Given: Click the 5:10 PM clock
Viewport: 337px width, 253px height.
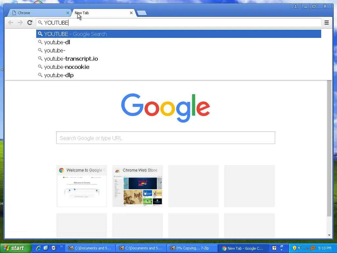Looking at the screenshot, I should click(x=325, y=248).
